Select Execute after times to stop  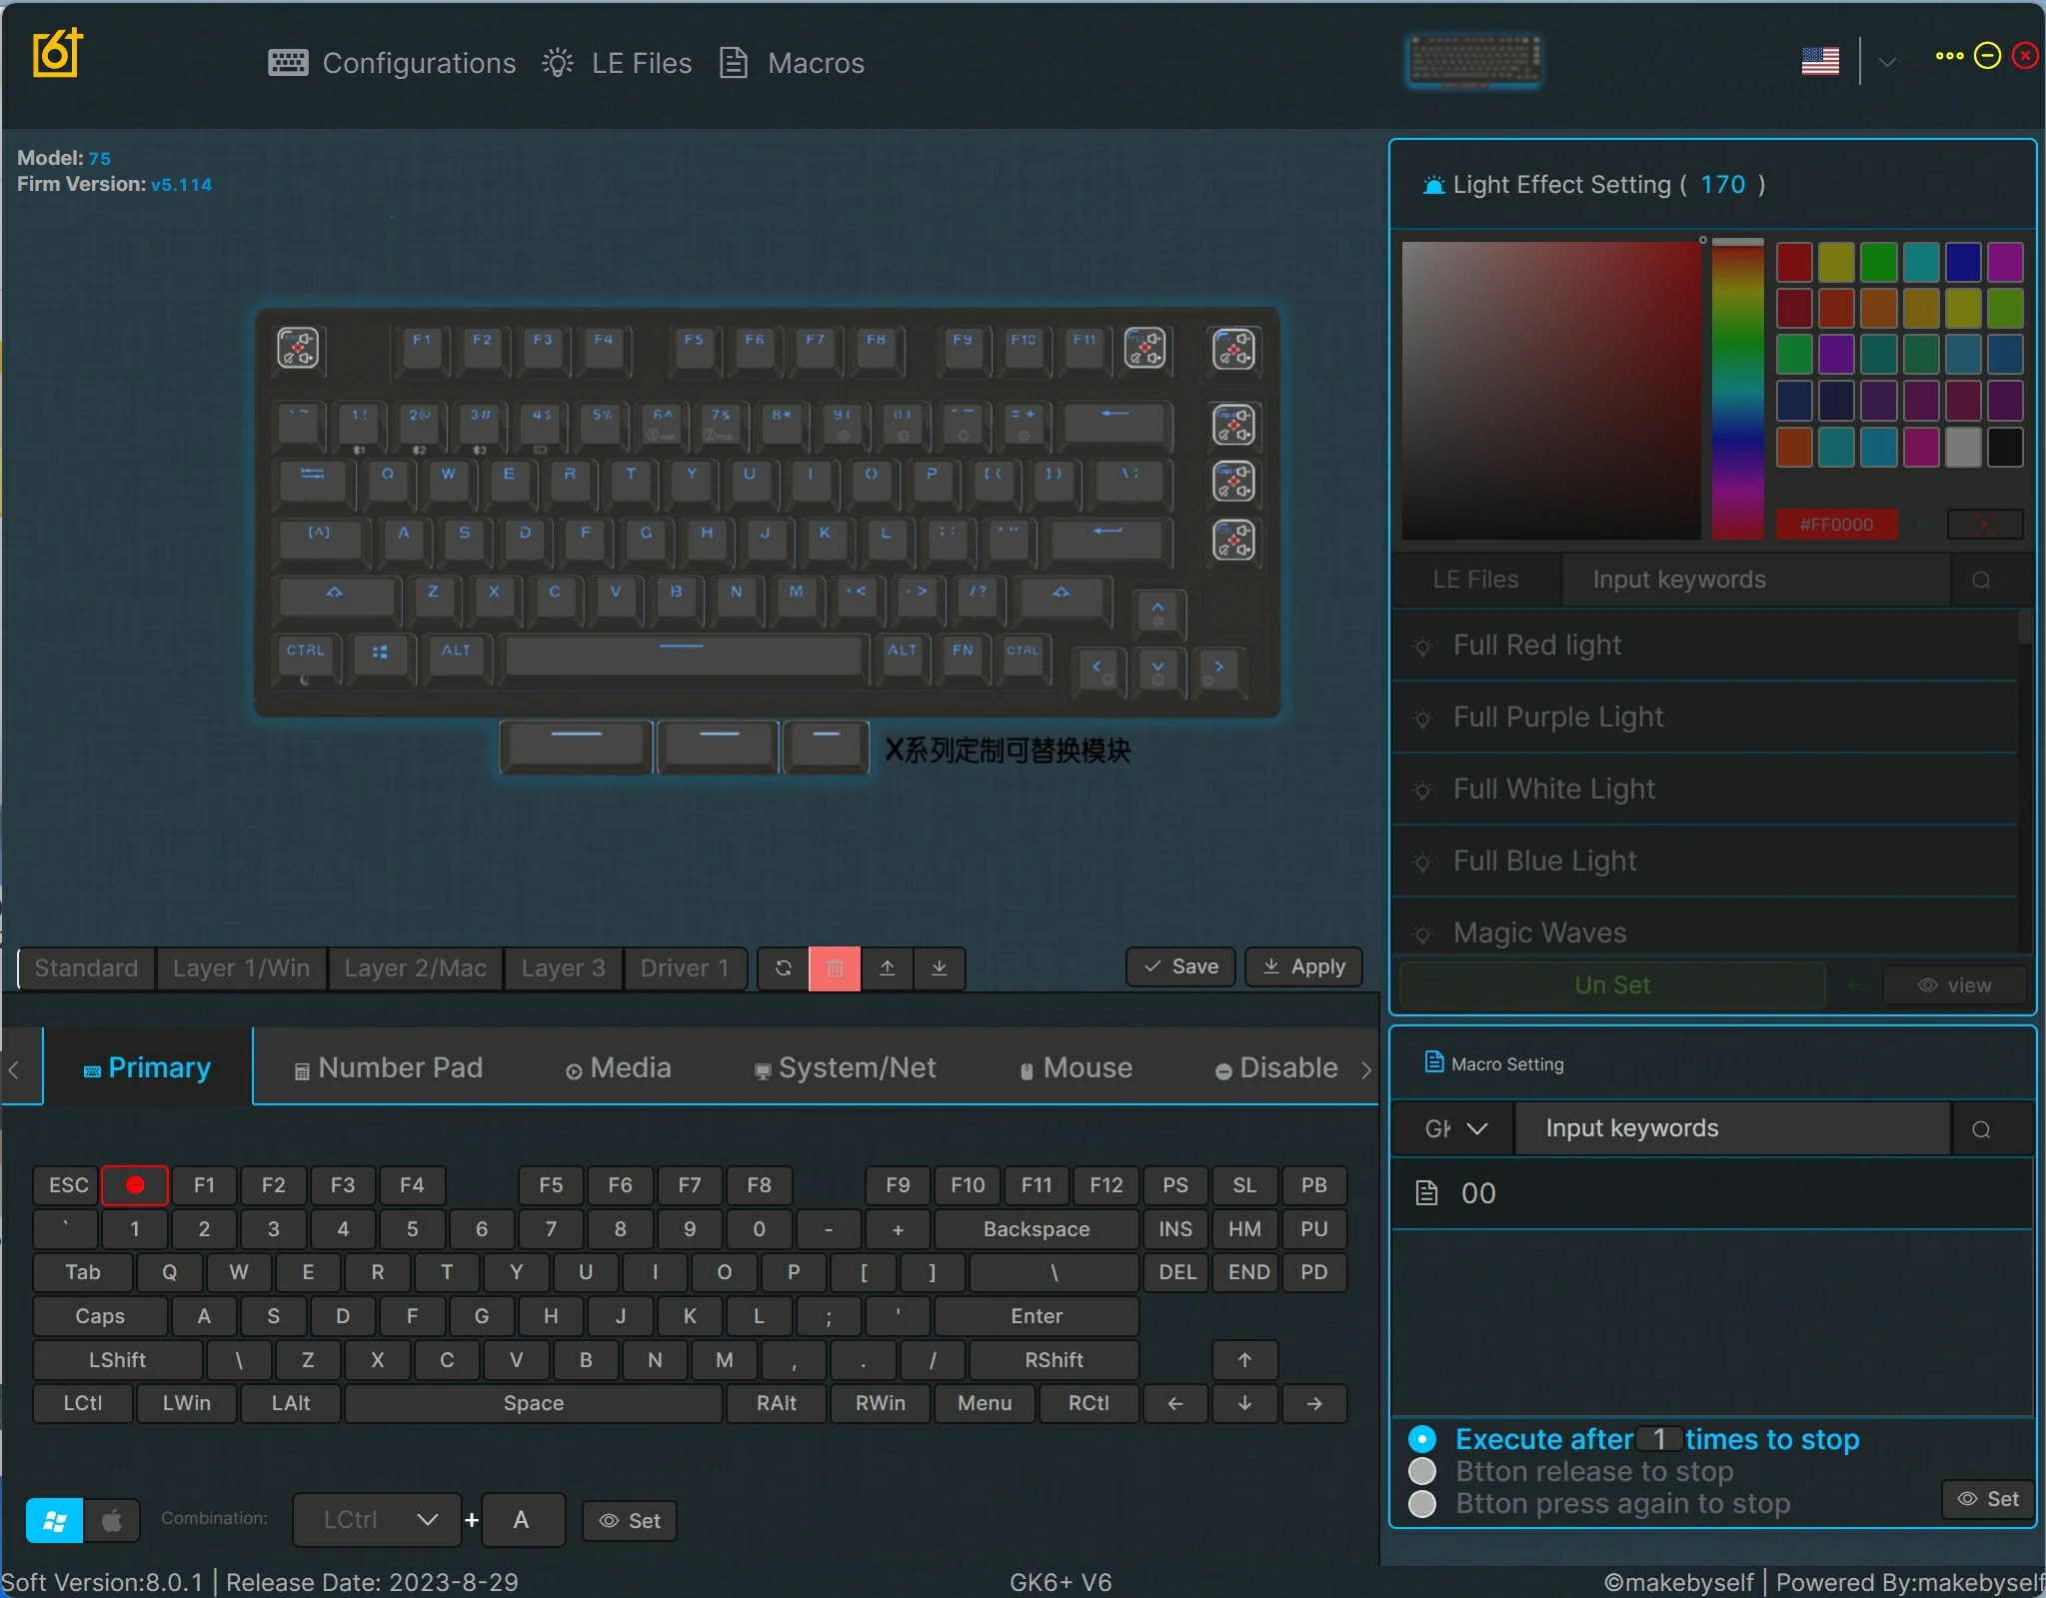(x=1422, y=1439)
